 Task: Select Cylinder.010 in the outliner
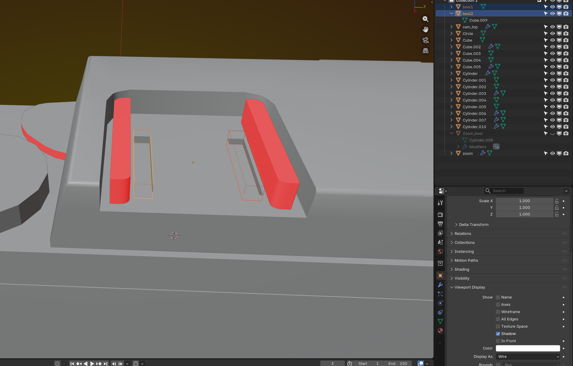474,126
